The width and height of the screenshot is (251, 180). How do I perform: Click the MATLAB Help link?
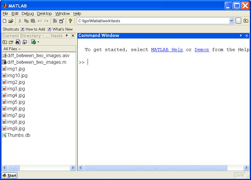click(167, 50)
